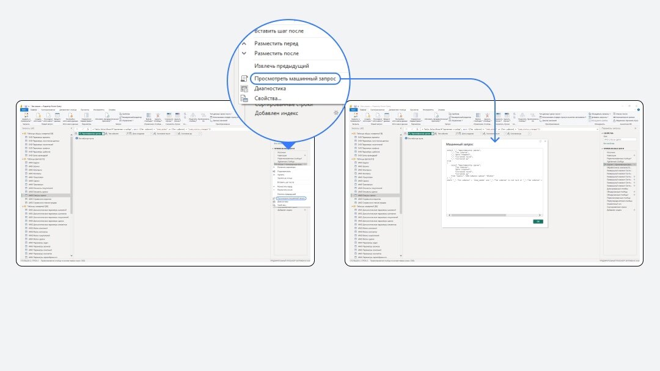The width and height of the screenshot is (660, 371).
Task: Click New Source icon in the dialog window ribbon
Action: (x=367, y=116)
